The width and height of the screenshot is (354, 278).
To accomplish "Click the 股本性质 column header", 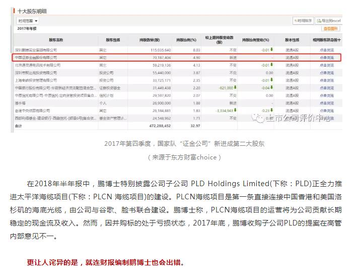I will [x=292, y=40].
